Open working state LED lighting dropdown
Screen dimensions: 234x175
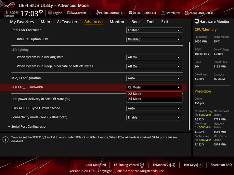[x=154, y=57]
